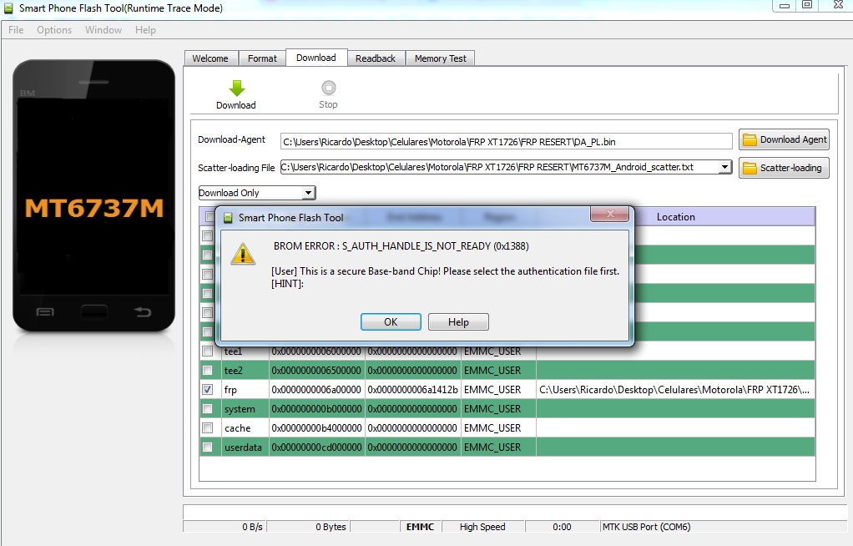
Task: Enable the cache partition checkbox
Action: click(x=207, y=428)
